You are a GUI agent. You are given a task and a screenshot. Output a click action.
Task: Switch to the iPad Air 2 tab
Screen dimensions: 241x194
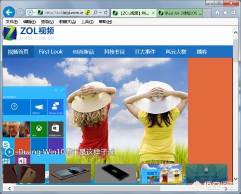[x=180, y=13]
